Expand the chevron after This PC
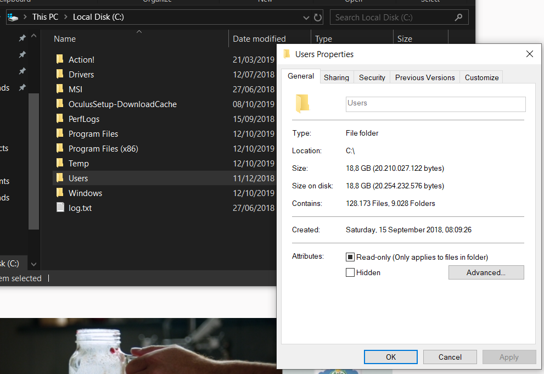544x374 pixels. pos(65,16)
